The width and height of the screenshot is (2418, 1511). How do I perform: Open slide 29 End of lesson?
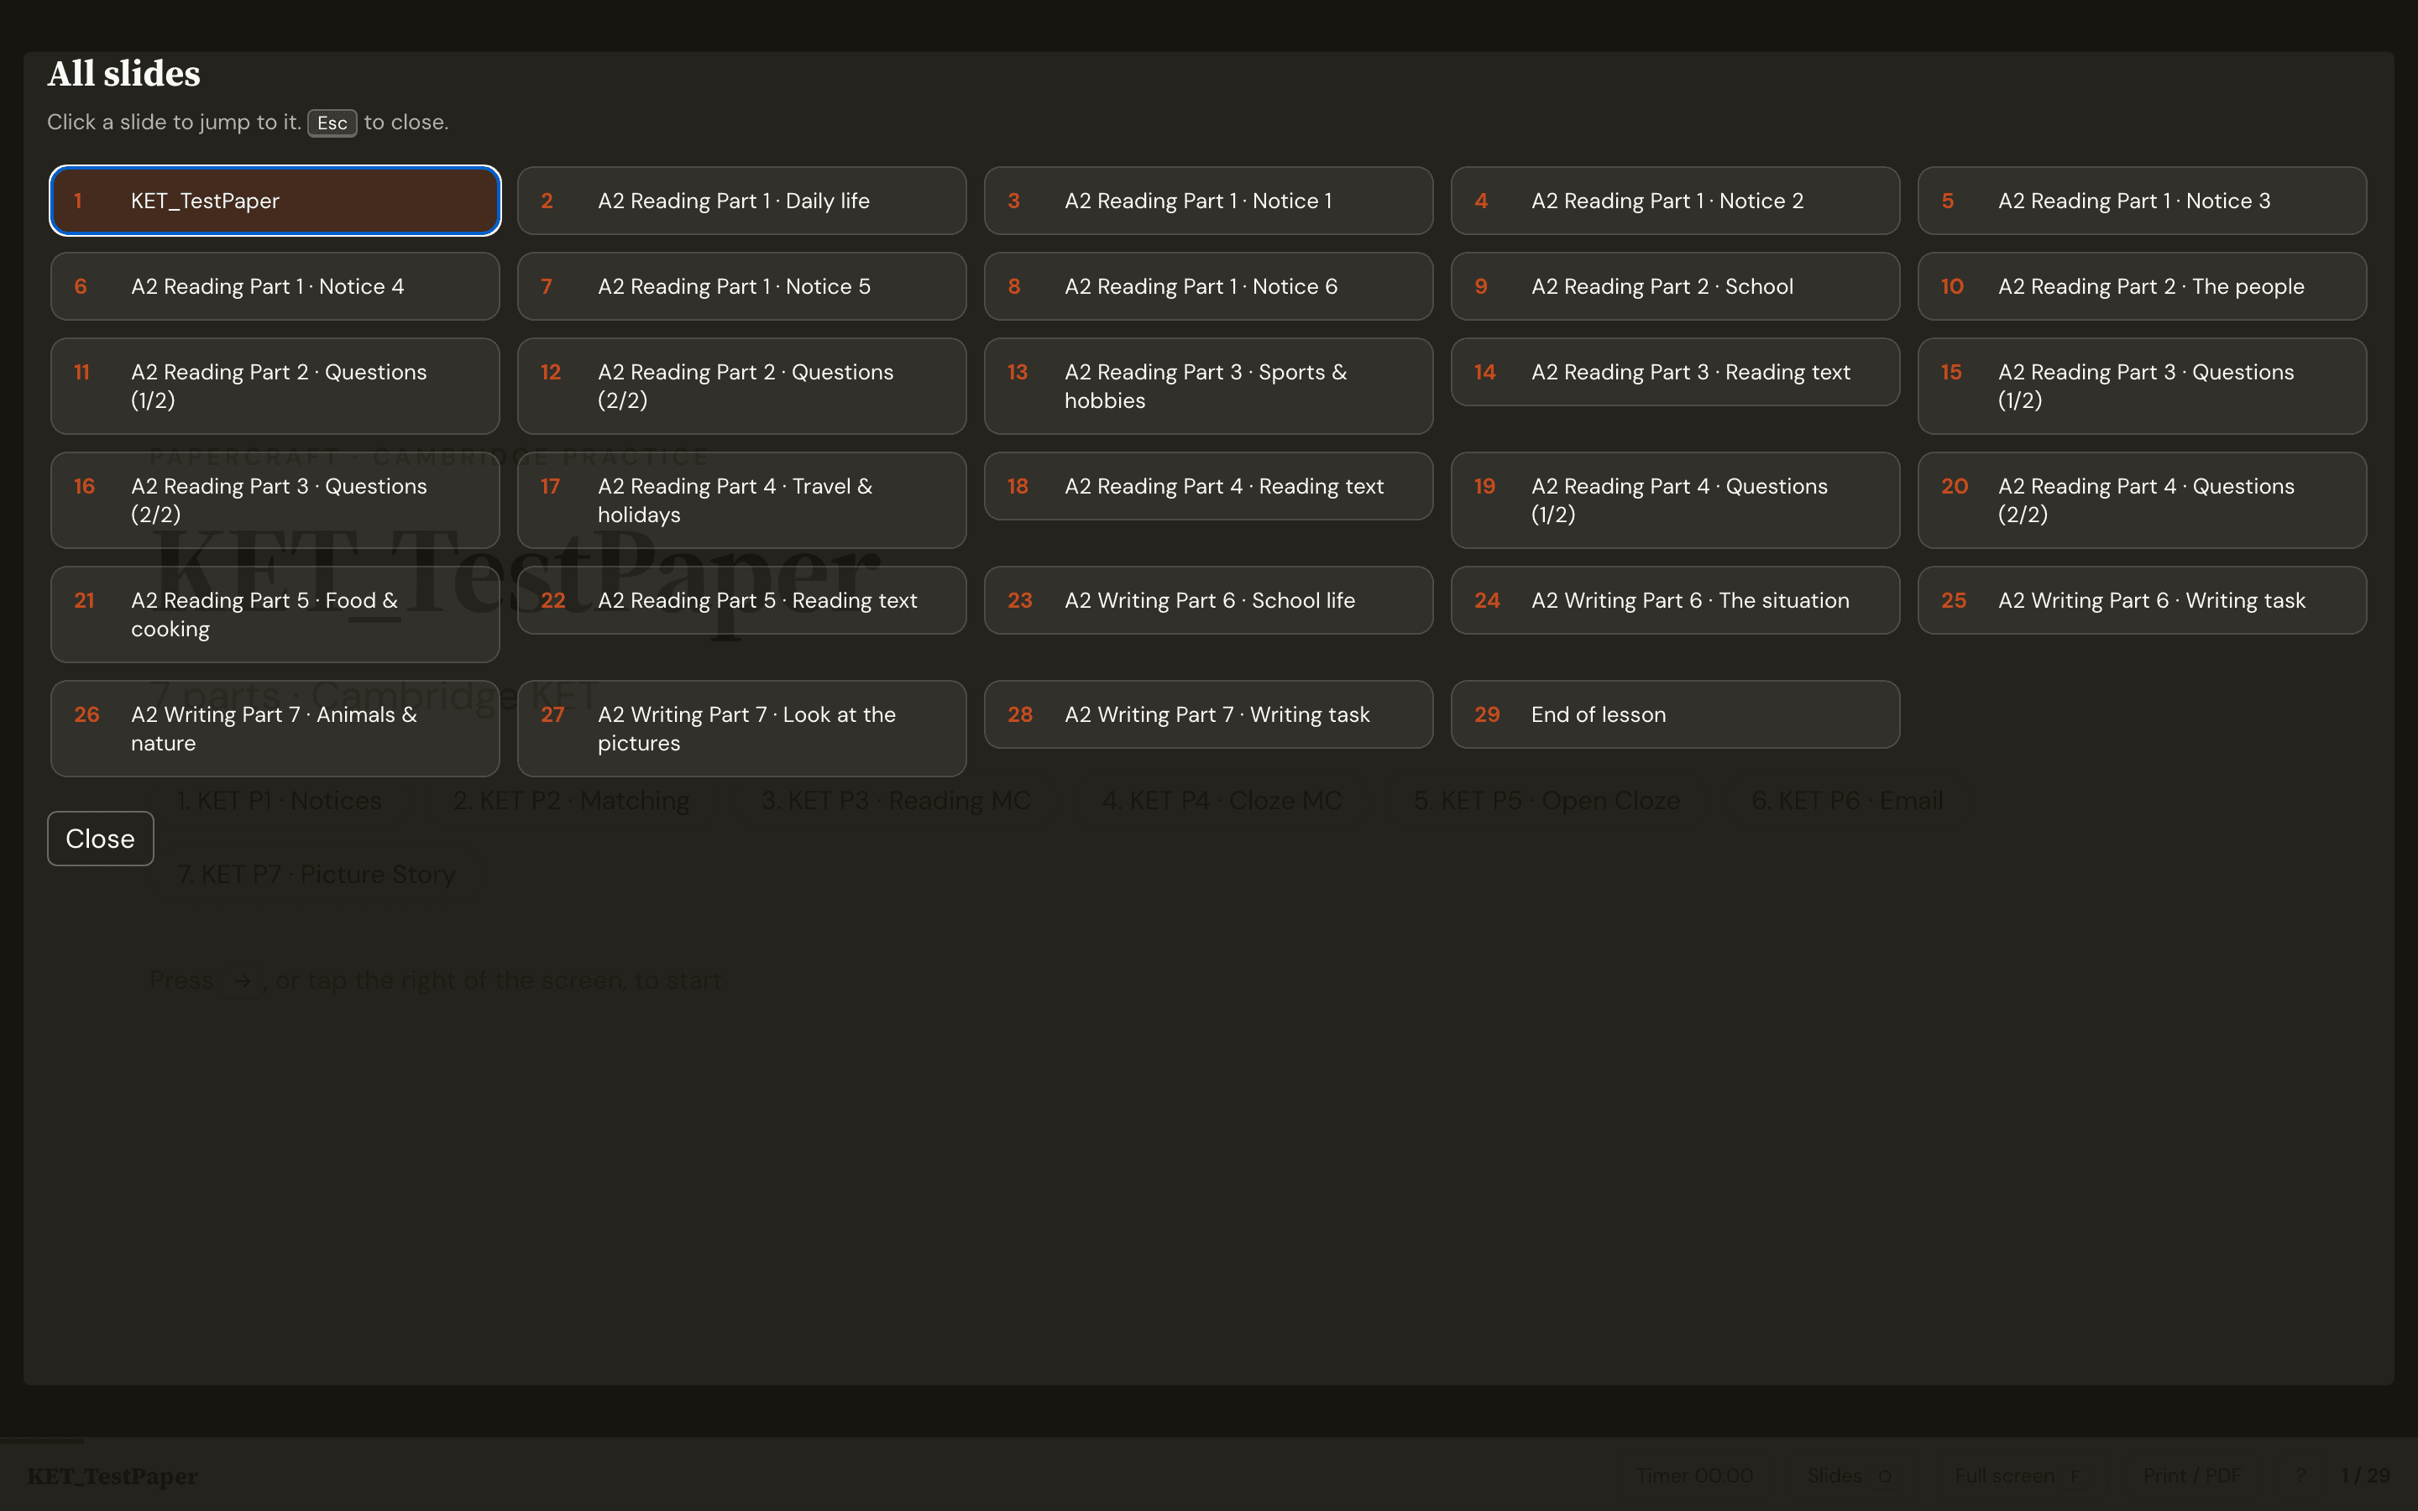pos(1675,714)
